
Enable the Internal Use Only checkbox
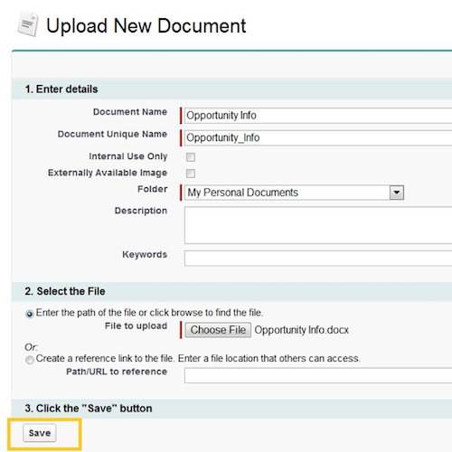tap(191, 157)
